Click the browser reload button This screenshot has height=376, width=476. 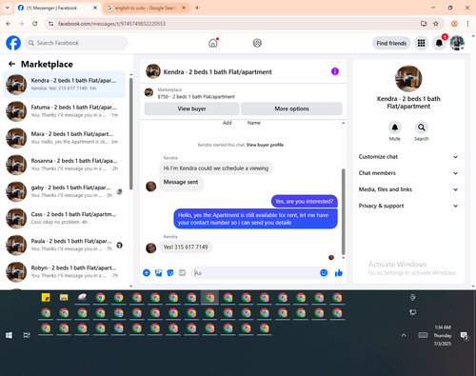click(x=35, y=24)
